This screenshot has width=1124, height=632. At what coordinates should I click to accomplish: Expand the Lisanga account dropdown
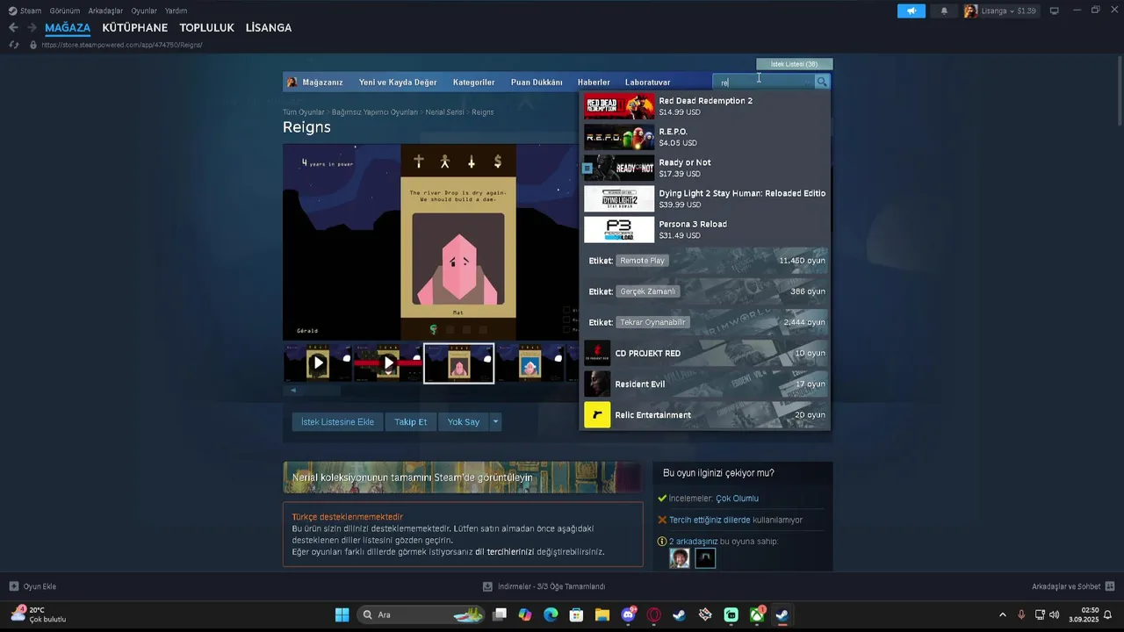pos(1008,11)
